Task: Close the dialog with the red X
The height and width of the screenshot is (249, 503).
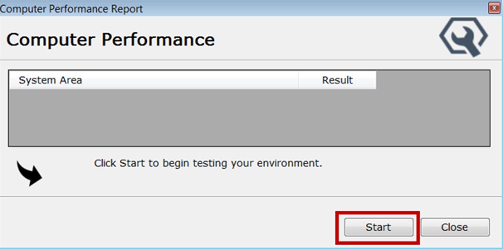Action: pos(494,8)
